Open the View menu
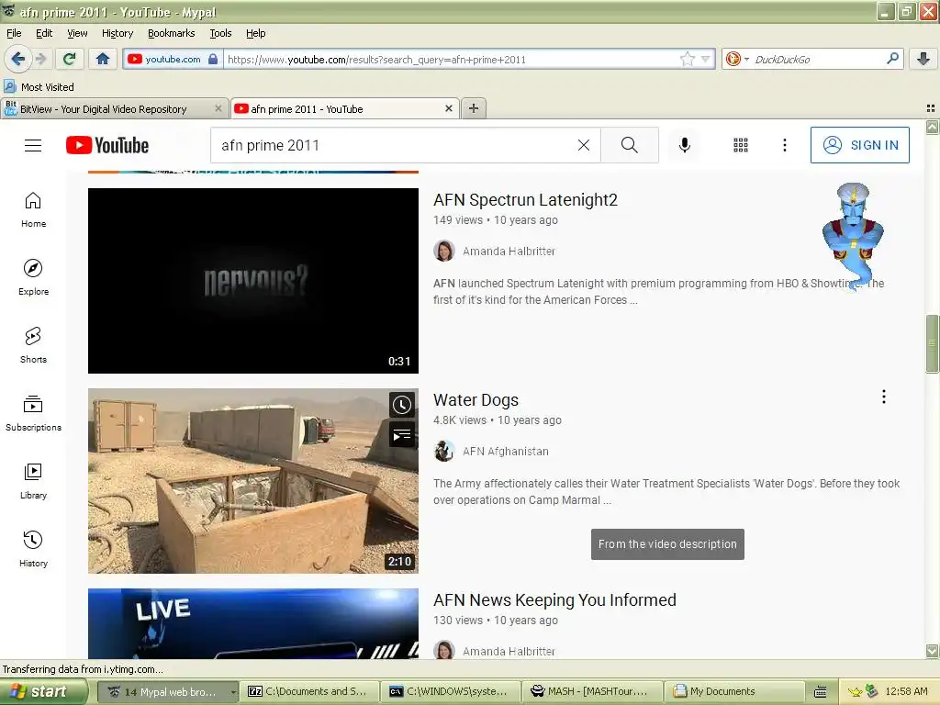Screen dimensions: 940x705 coord(77,33)
